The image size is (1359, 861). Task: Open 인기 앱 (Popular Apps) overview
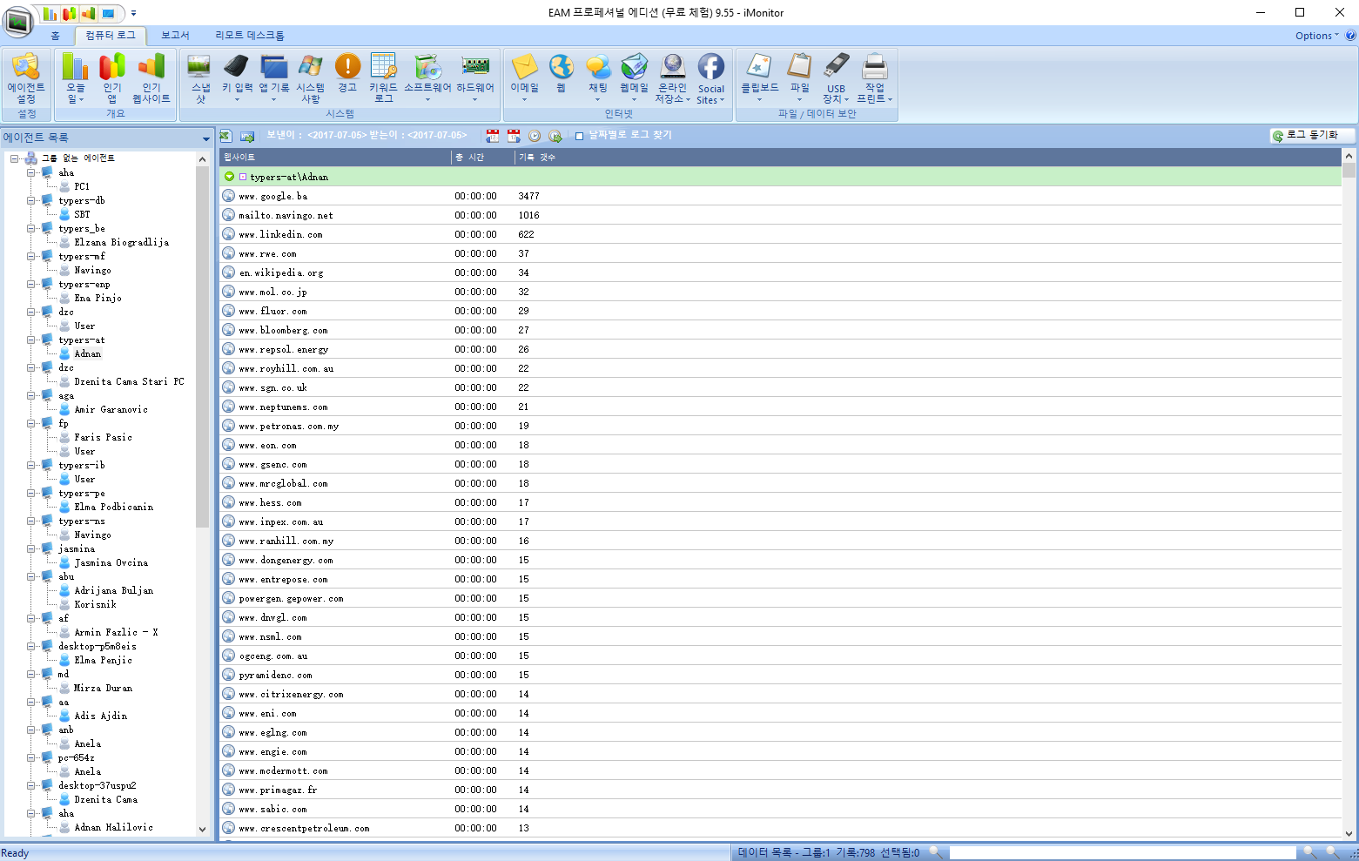click(112, 78)
